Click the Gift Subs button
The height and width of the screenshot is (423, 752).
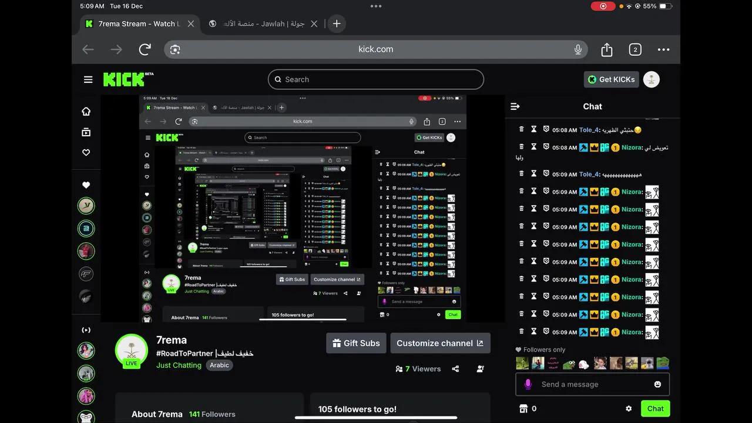356,343
